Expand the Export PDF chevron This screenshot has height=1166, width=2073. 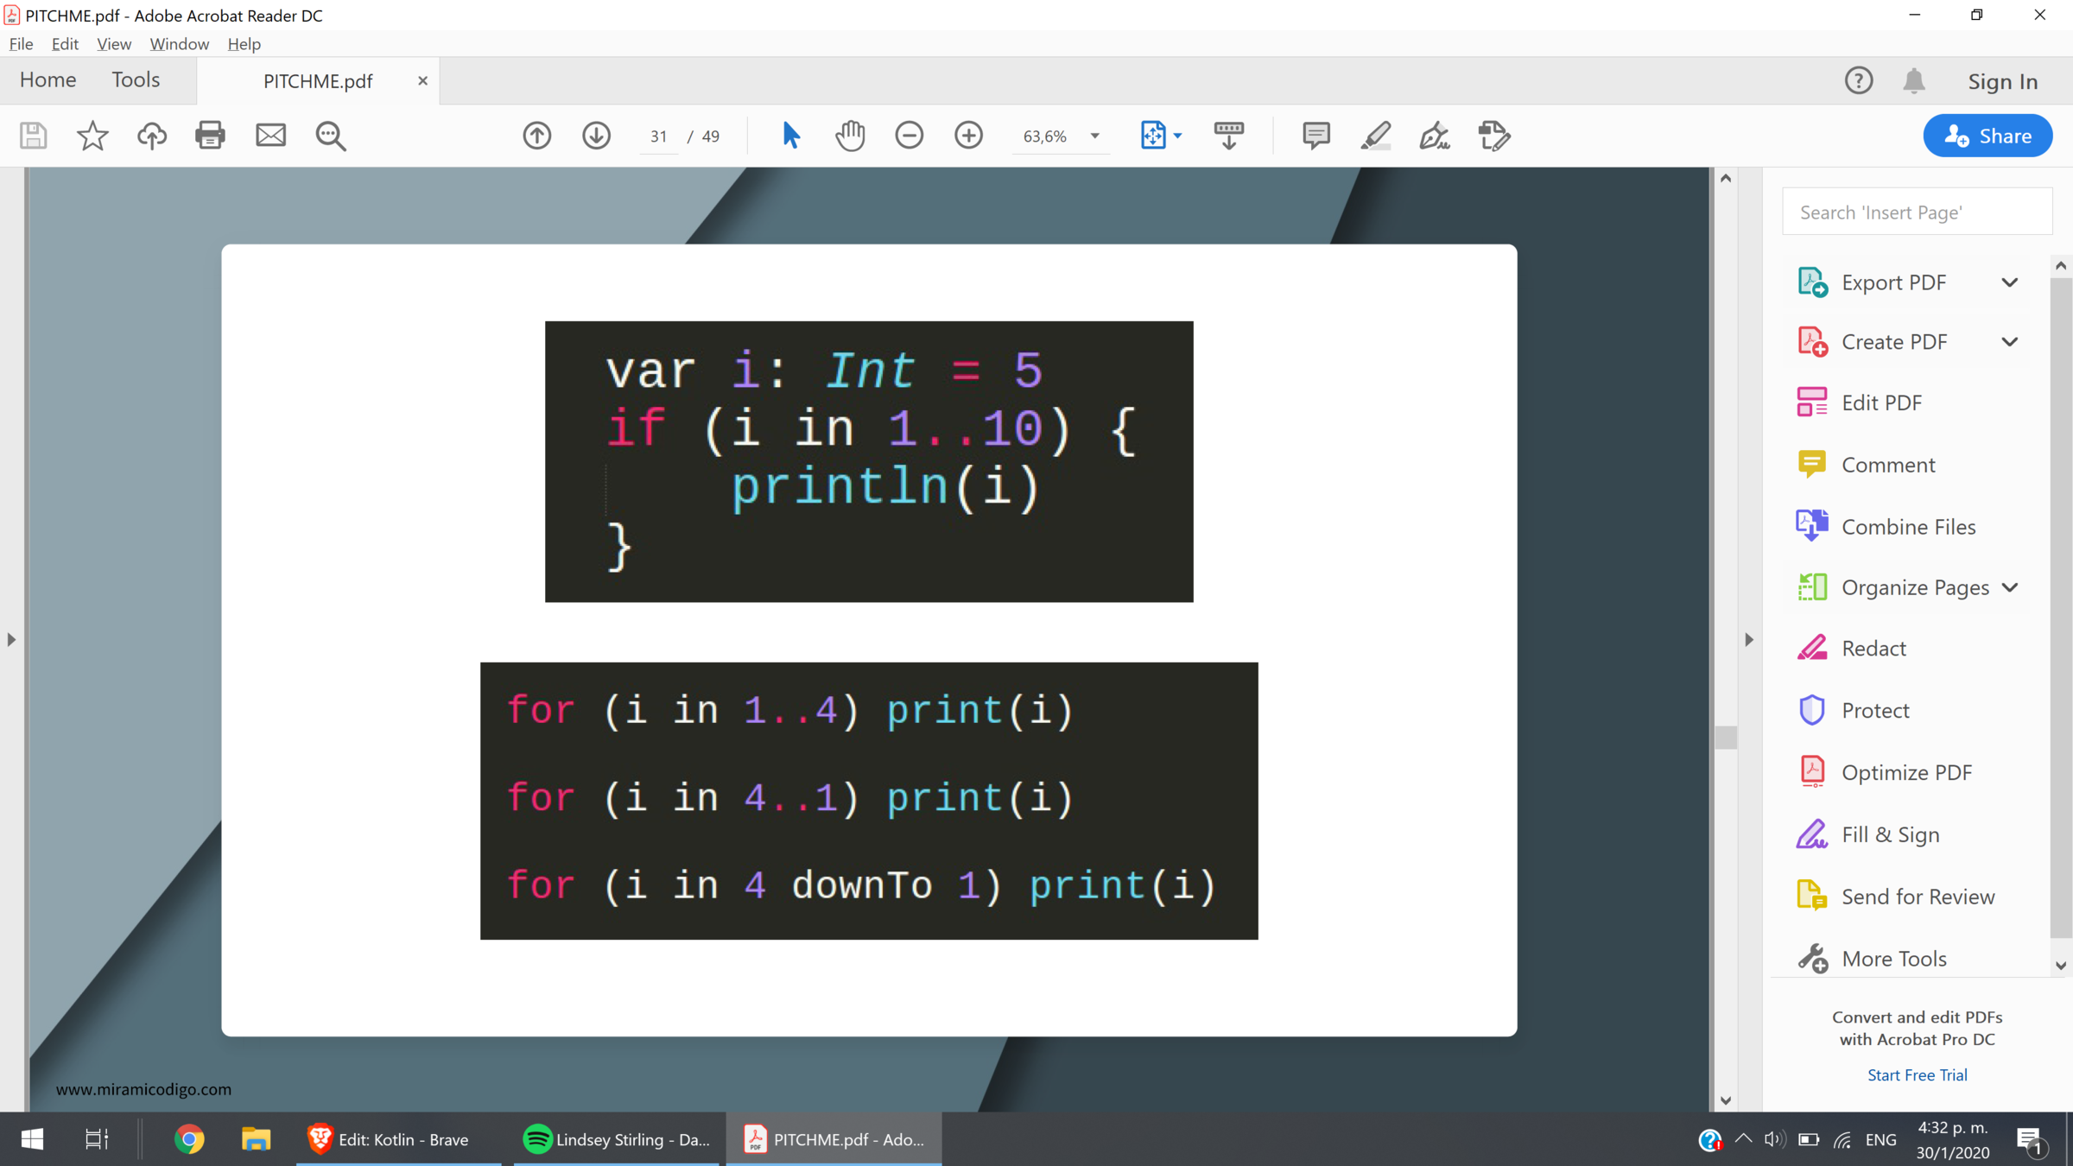[2010, 282]
